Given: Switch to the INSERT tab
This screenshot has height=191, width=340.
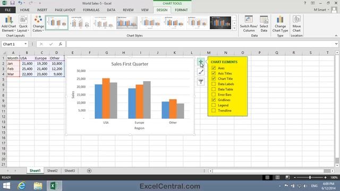Looking at the screenshot, I should coord(42,10).
